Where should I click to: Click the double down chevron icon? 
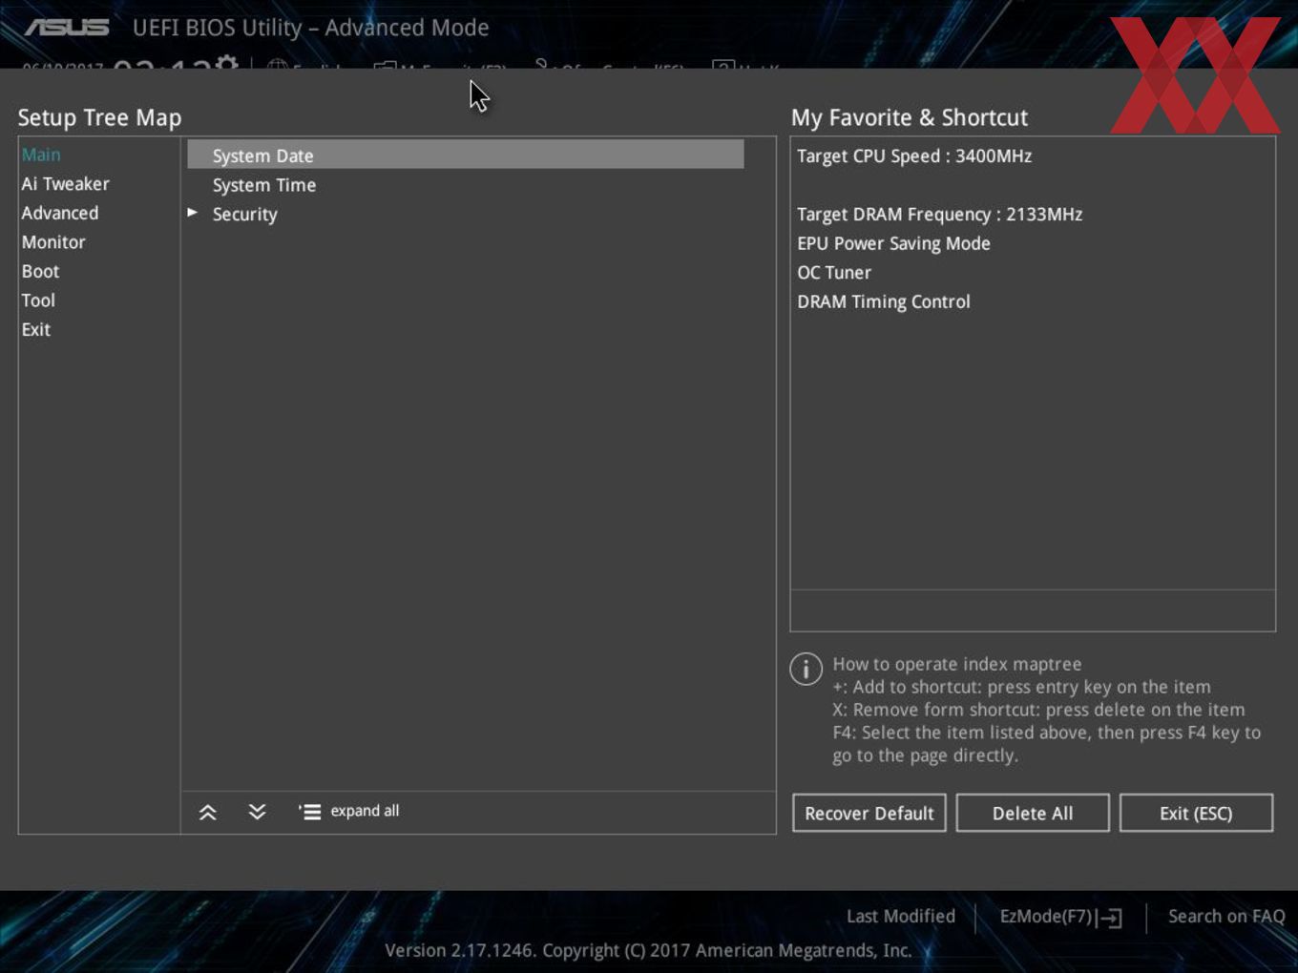257,812
